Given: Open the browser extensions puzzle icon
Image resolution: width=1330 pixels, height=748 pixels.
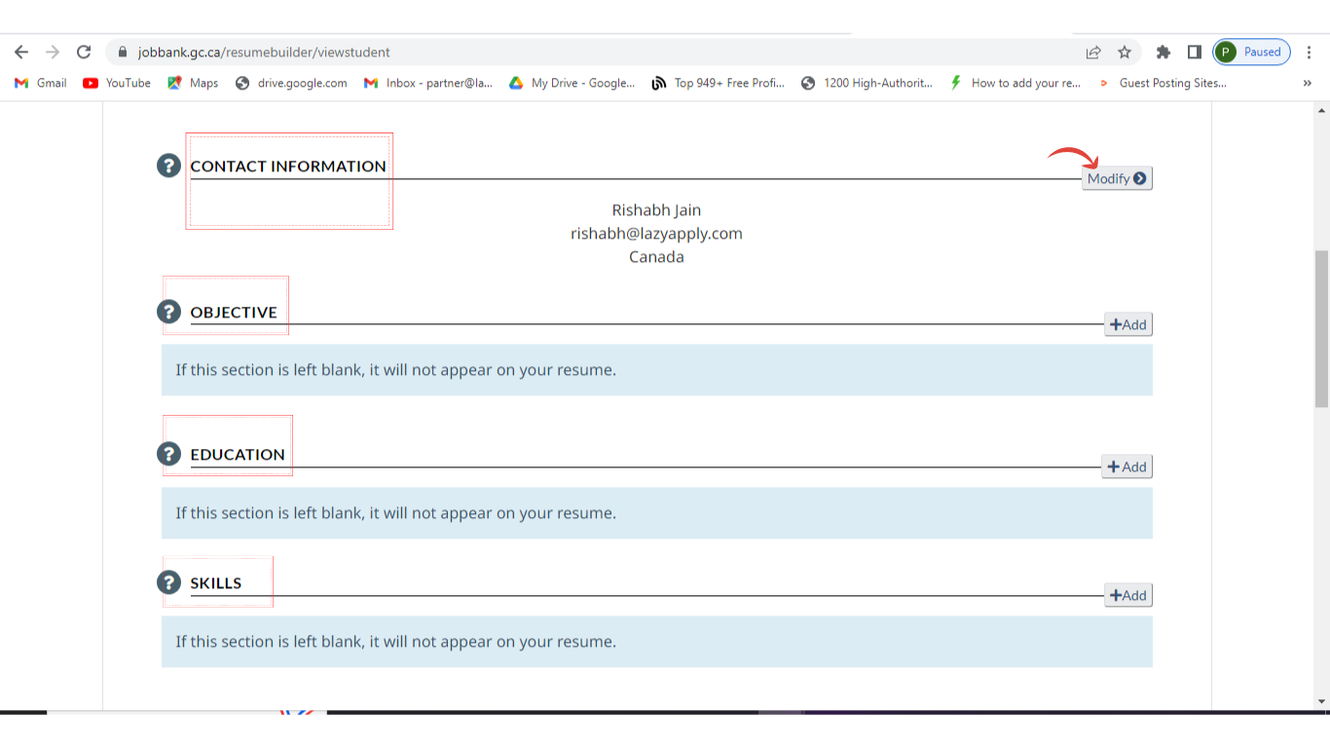Looking at the screenshot, I should point(1163,53).
